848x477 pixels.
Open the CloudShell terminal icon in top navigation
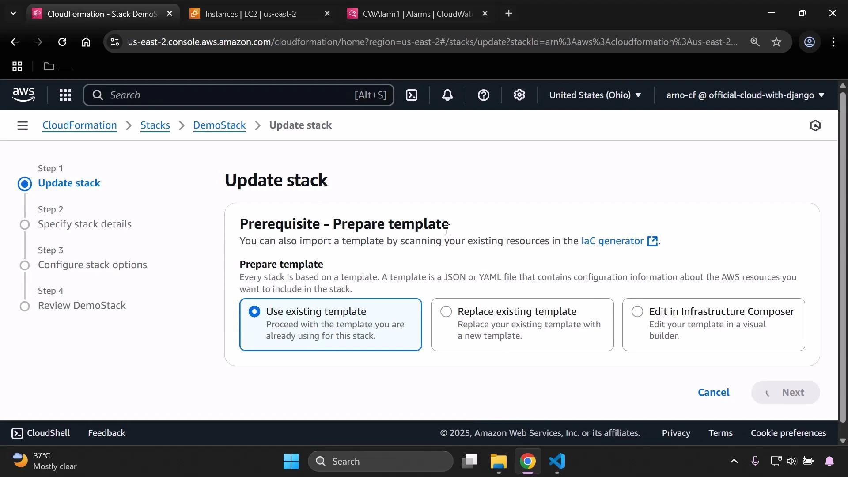tap(412, 95)
